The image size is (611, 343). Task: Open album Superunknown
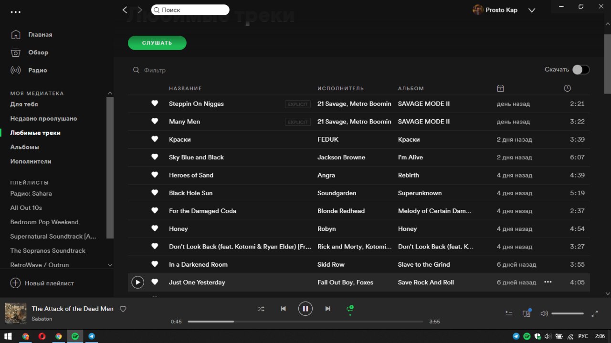coord(420,193)
